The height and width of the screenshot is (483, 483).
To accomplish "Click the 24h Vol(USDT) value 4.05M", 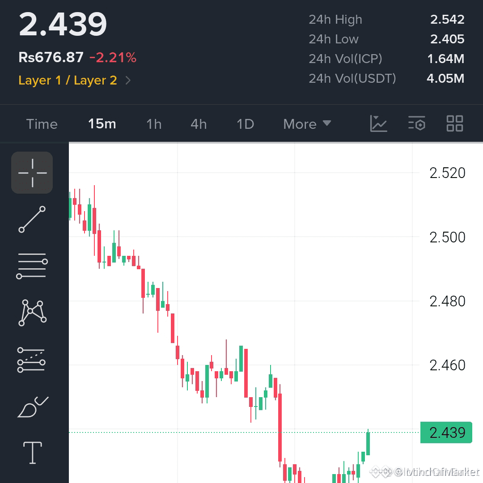I will pyautogui.click(x=445, y=78).
